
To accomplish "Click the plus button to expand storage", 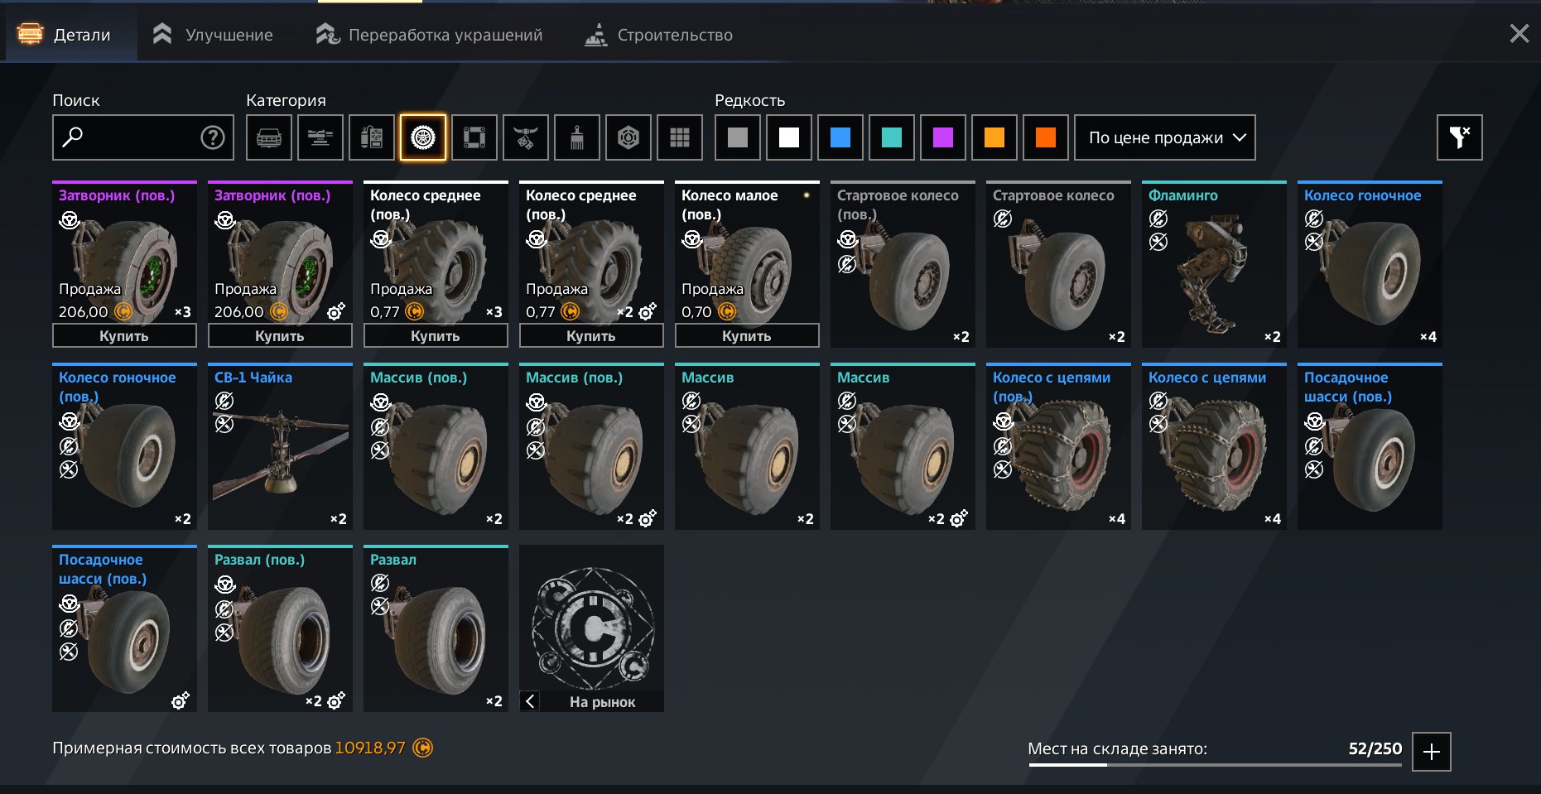I will pos(1432,752).
